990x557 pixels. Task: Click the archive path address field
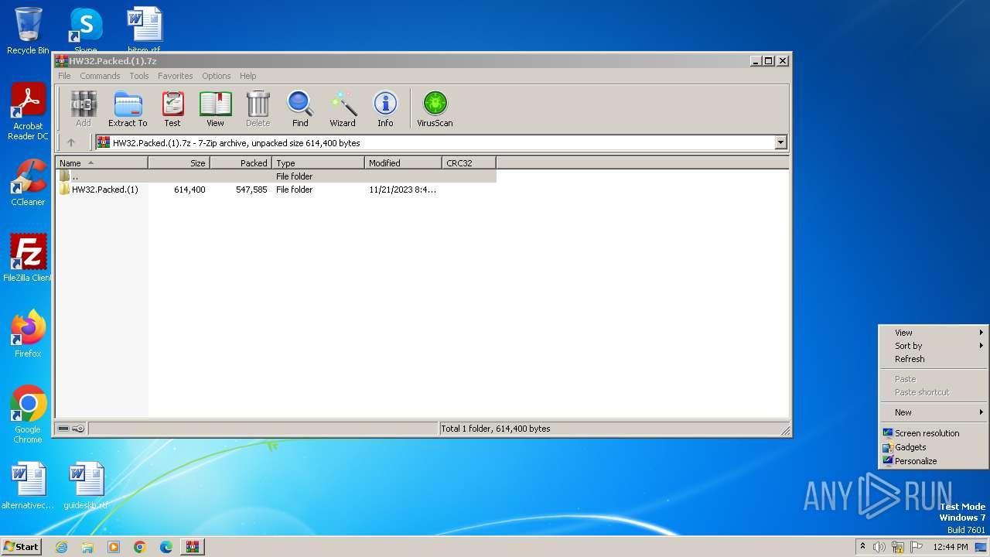click(x=441, y=142)
